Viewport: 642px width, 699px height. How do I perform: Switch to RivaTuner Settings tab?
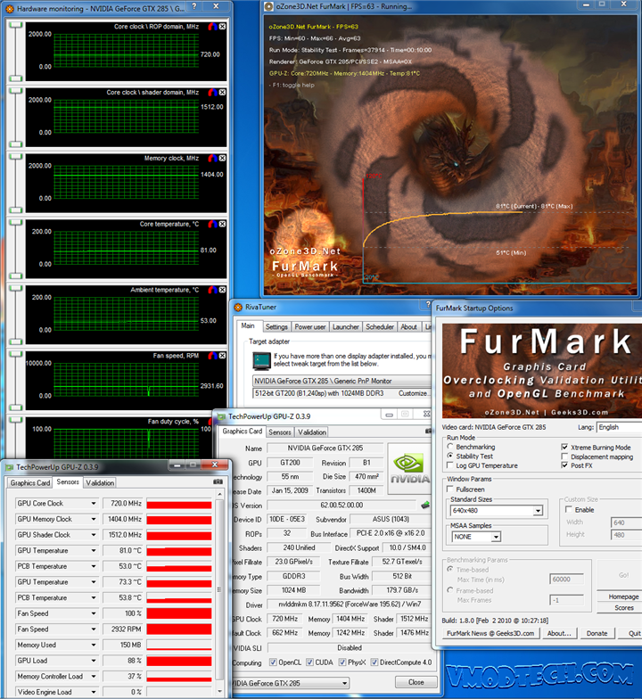coord(276,326)
